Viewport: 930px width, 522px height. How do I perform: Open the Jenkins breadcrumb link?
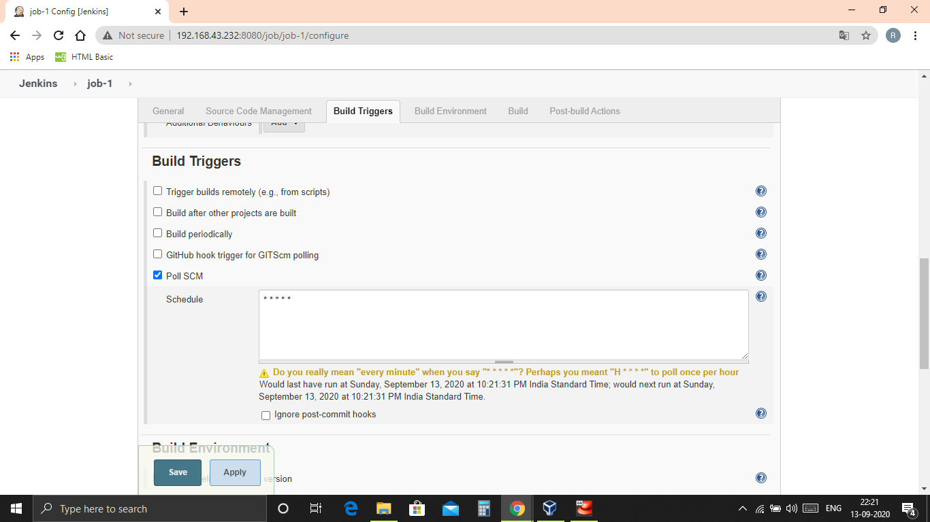pyautogui.click(x=38, y=84)
